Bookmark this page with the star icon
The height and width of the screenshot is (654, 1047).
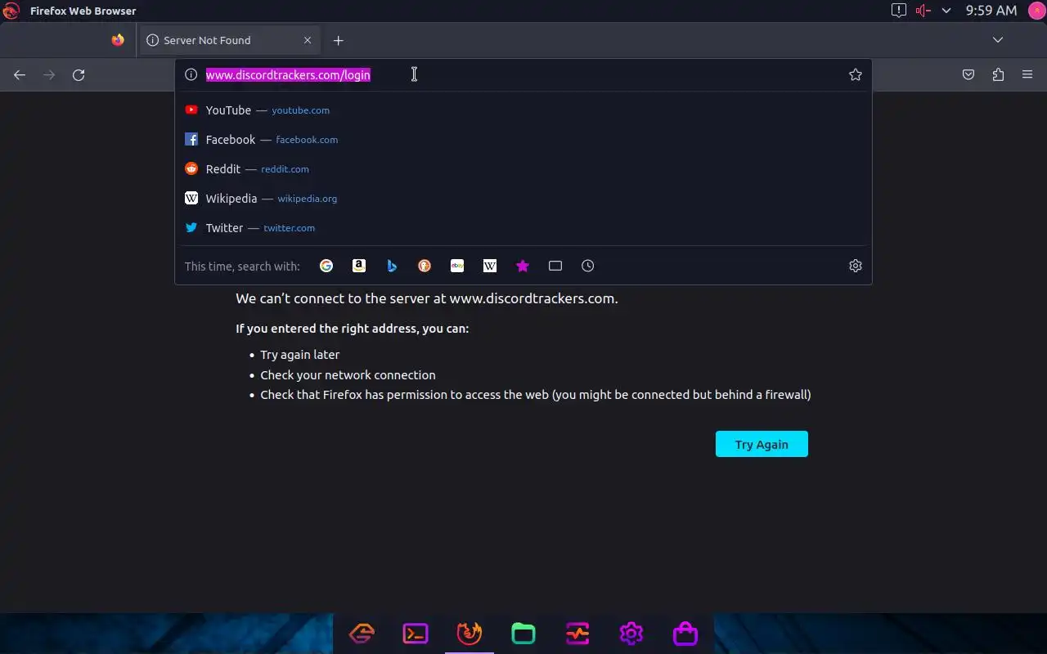click(x=856, y=74)
